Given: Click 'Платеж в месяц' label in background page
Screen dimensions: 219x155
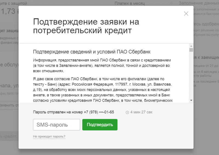Looking at the screenshot, I should coord(129,3).
